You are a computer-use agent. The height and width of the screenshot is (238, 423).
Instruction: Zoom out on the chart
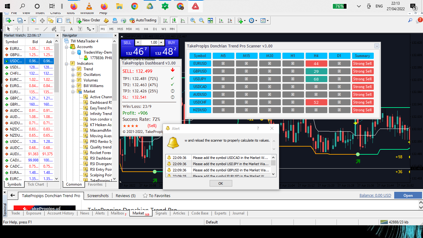point(202,20)
